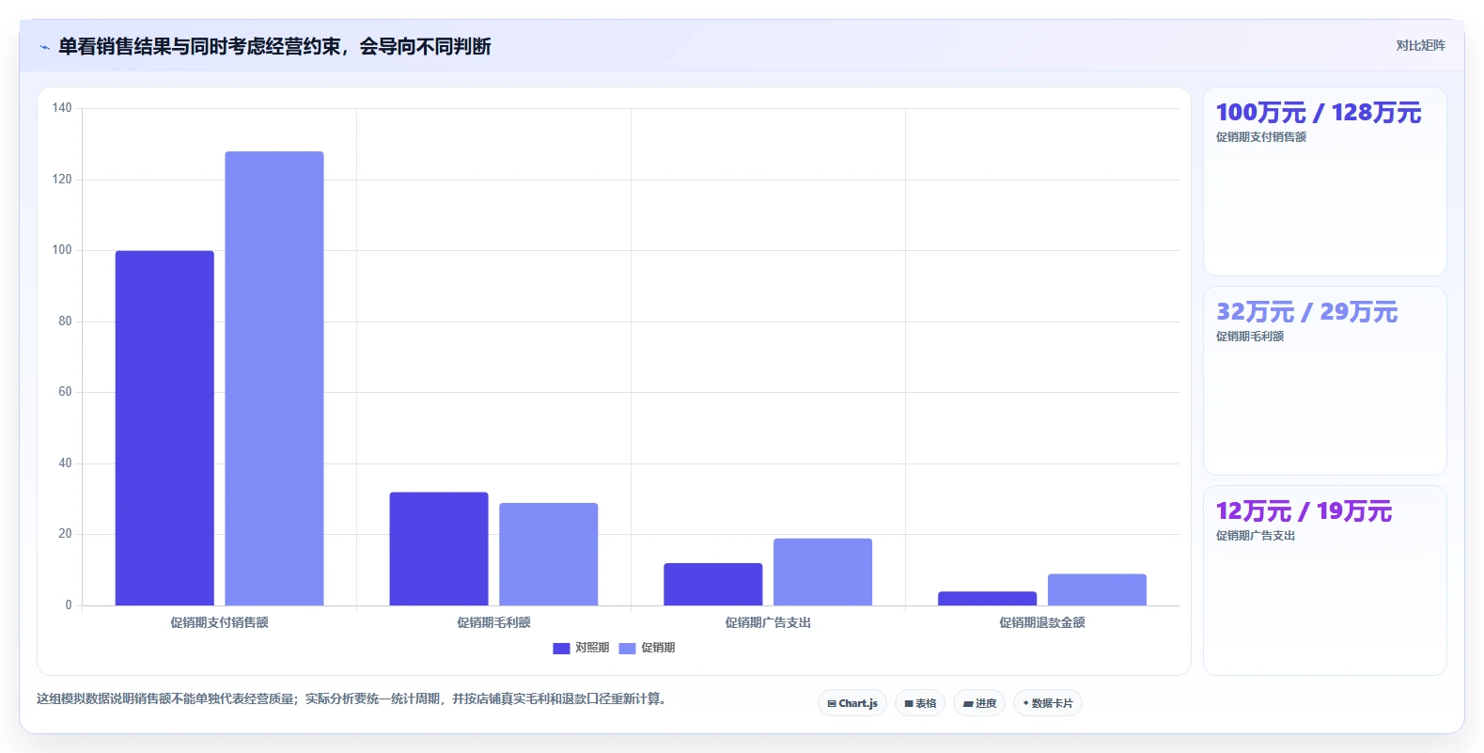Click the axis label 促销期广告支出
The height and width of the screenshot is (753, 1484).
[768, 622]
